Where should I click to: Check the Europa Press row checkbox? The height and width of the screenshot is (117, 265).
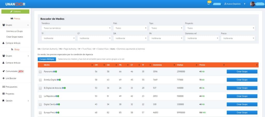click(x=40, y=113)
